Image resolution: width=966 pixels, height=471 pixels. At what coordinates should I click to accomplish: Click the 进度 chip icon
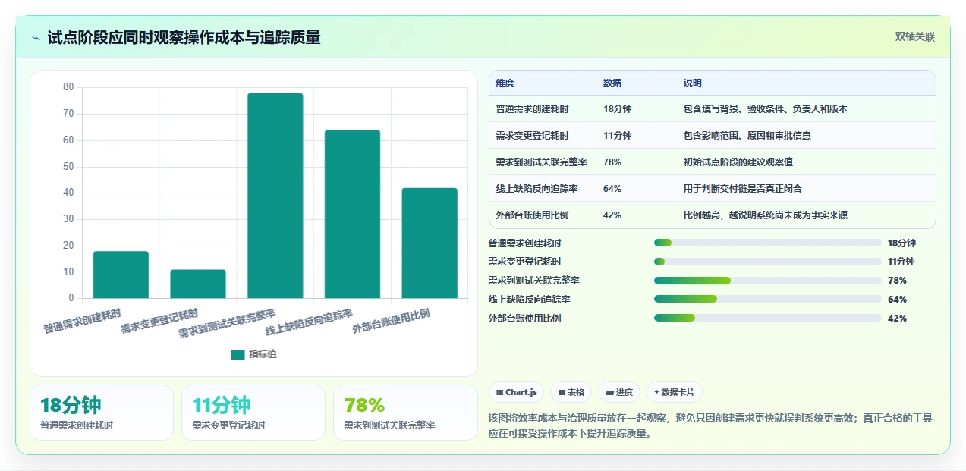click(609, 392)
